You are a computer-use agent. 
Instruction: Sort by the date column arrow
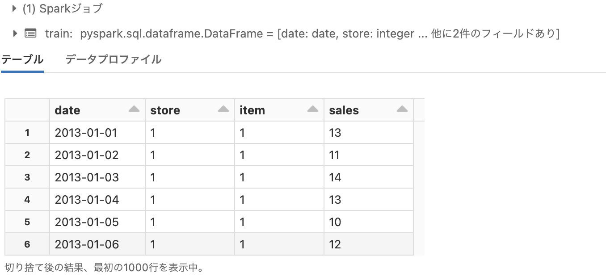[x=134, y=109]
